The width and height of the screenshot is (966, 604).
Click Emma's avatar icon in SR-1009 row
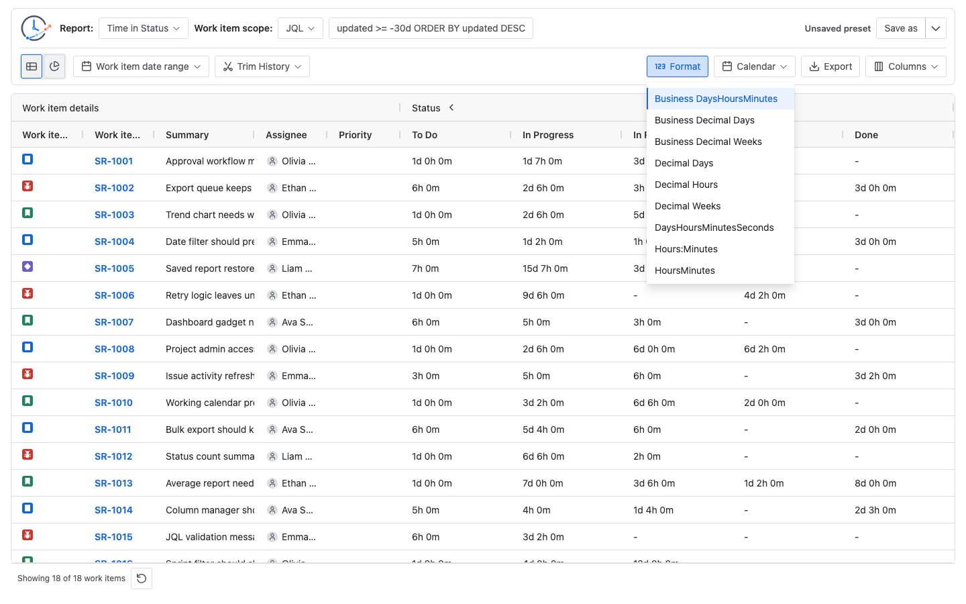(x=272, y=376)
